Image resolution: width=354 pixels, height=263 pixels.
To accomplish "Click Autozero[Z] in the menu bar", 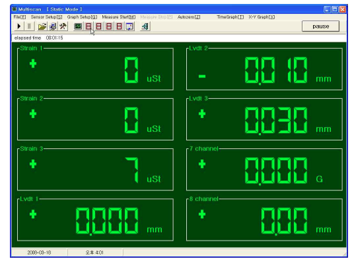I will (x=189, y=17).
